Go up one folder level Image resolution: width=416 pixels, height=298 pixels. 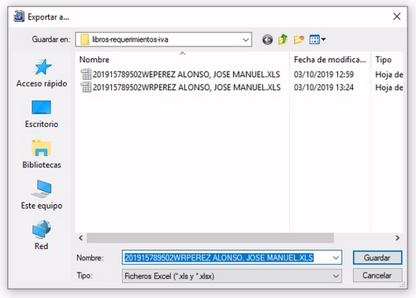click(x=283, y=39)
